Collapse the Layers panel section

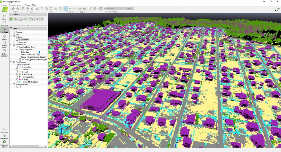11,28
